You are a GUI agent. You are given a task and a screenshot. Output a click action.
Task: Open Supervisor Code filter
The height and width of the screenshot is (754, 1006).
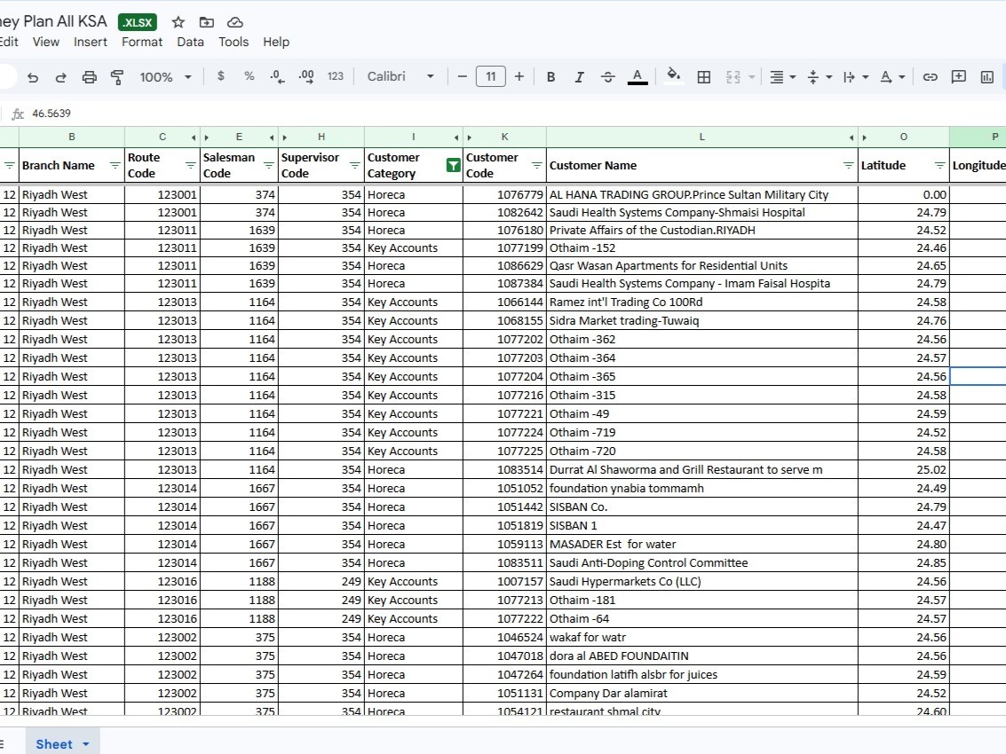(x=355, y=165)
